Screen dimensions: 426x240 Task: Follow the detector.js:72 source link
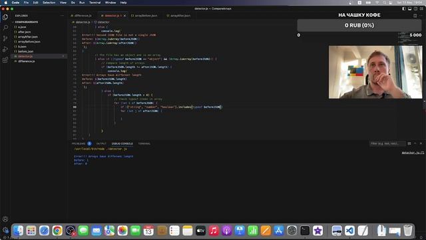click(x=413, y=153)
